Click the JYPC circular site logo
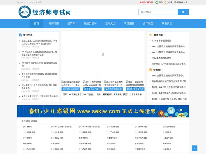Screen dimensions: 206x154 click(25, 12)
